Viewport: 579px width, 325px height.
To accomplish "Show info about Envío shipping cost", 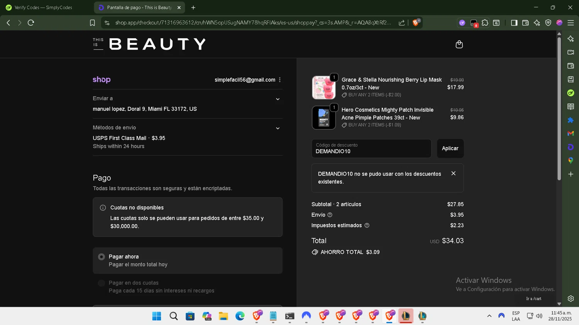I will 330,215.
